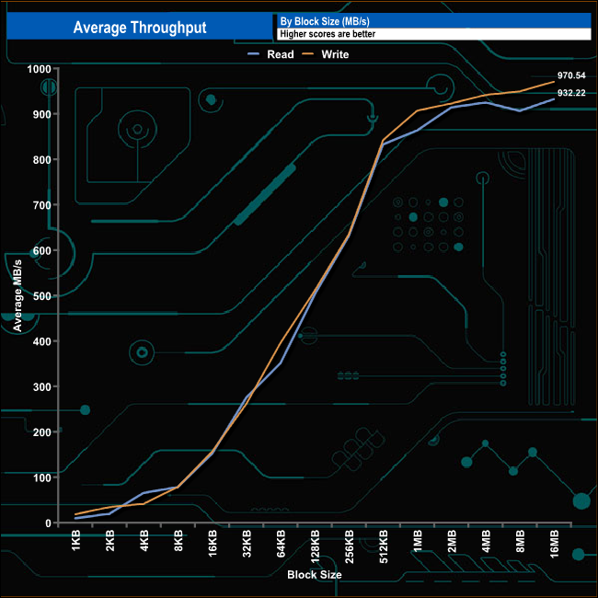The image size is (598, 598).
Task: Click the 1000 y-axis label
Action: (x=39, y=69)
